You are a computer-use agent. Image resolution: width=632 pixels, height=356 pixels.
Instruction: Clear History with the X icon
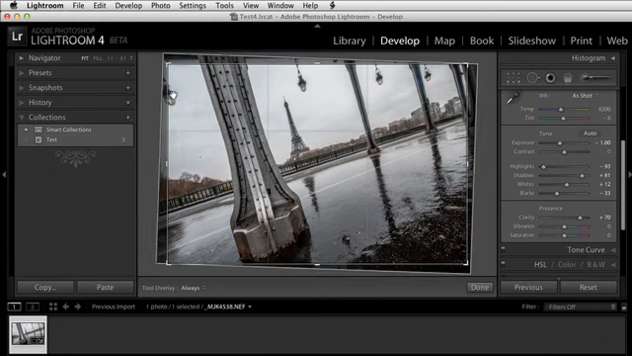pyautogui.click(x=128, y=103)
